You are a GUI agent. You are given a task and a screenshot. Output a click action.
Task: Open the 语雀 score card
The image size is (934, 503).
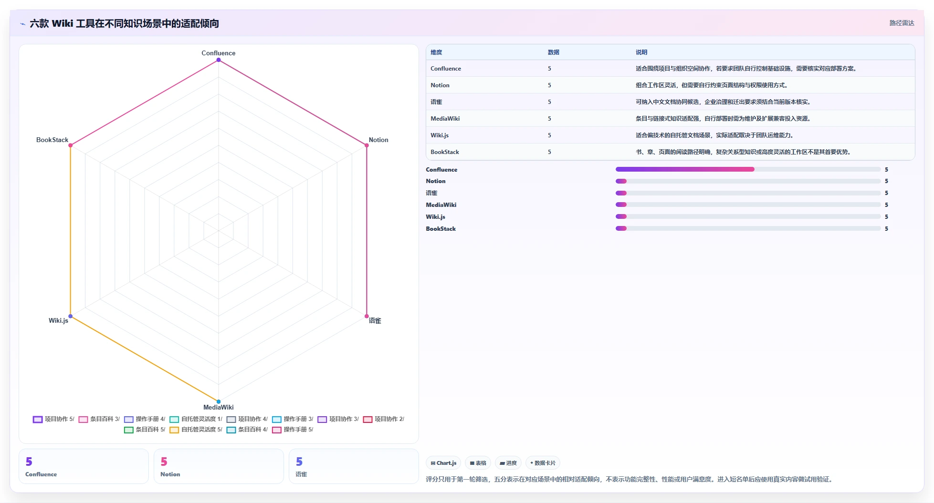coord(354,466)
